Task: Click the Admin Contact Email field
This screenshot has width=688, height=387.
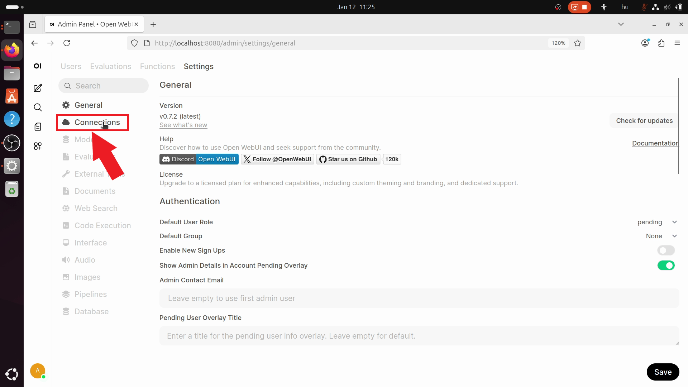Action: pos(419,298)
